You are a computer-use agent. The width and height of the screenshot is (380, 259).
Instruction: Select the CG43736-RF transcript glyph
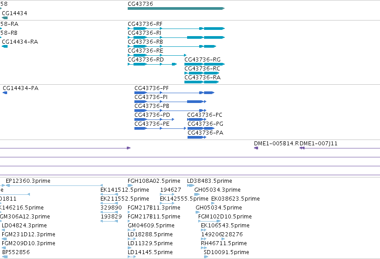[x=176, y=29]
